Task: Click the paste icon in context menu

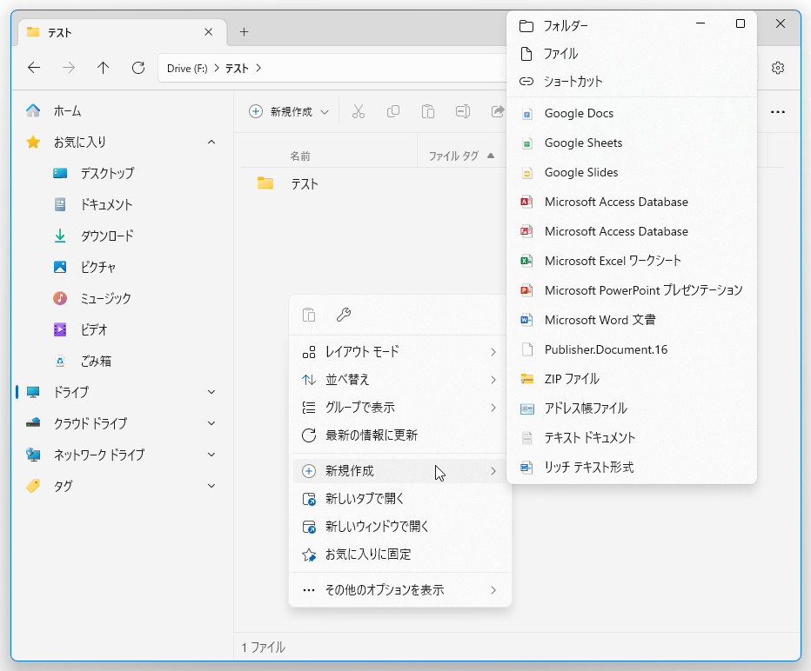Action: 309,315
